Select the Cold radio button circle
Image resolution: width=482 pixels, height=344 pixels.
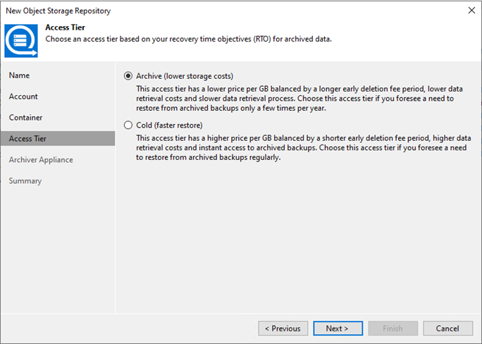(x=128, y=125)
